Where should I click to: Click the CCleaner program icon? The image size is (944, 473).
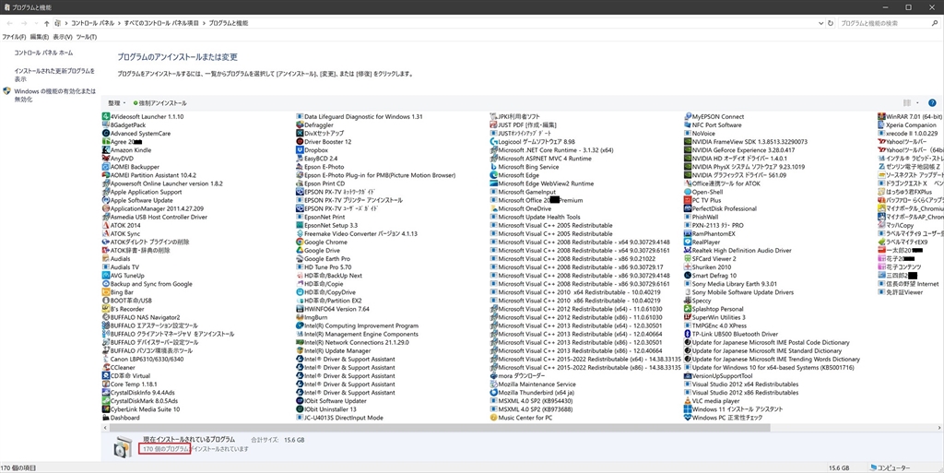pos(106,368)
